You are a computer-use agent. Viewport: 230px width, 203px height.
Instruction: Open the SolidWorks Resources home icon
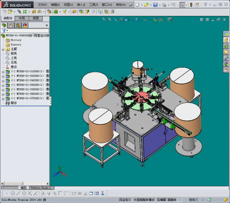[226, 40]
